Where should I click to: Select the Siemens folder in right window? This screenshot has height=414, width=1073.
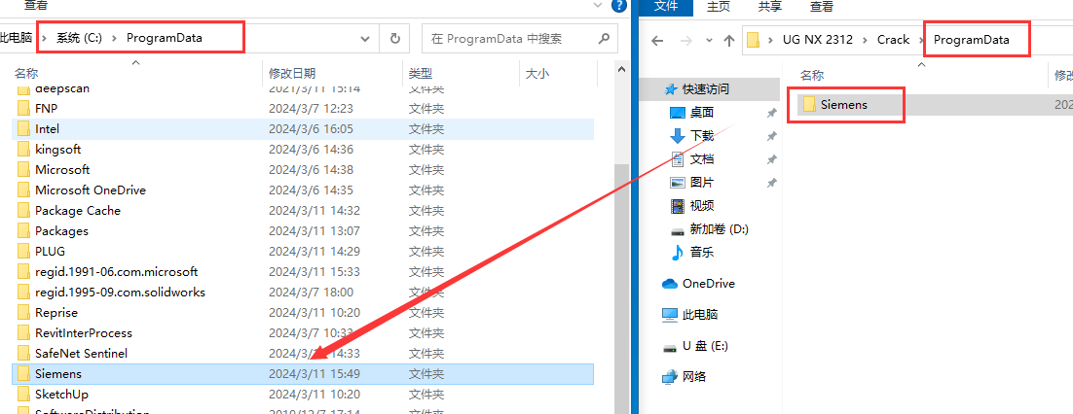[x=842, y=105]
